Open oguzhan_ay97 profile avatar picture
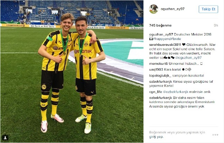The image size is (224, 143). [x=153, y=9]
